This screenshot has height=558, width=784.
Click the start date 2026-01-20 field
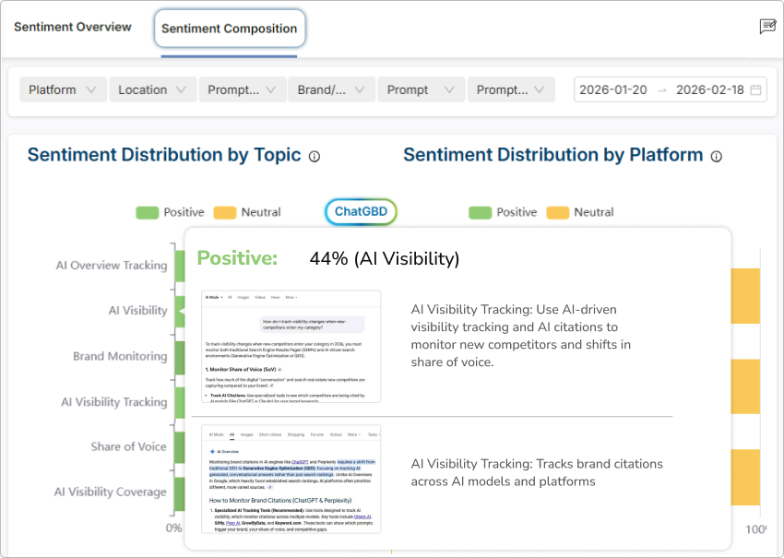[614, 89]
